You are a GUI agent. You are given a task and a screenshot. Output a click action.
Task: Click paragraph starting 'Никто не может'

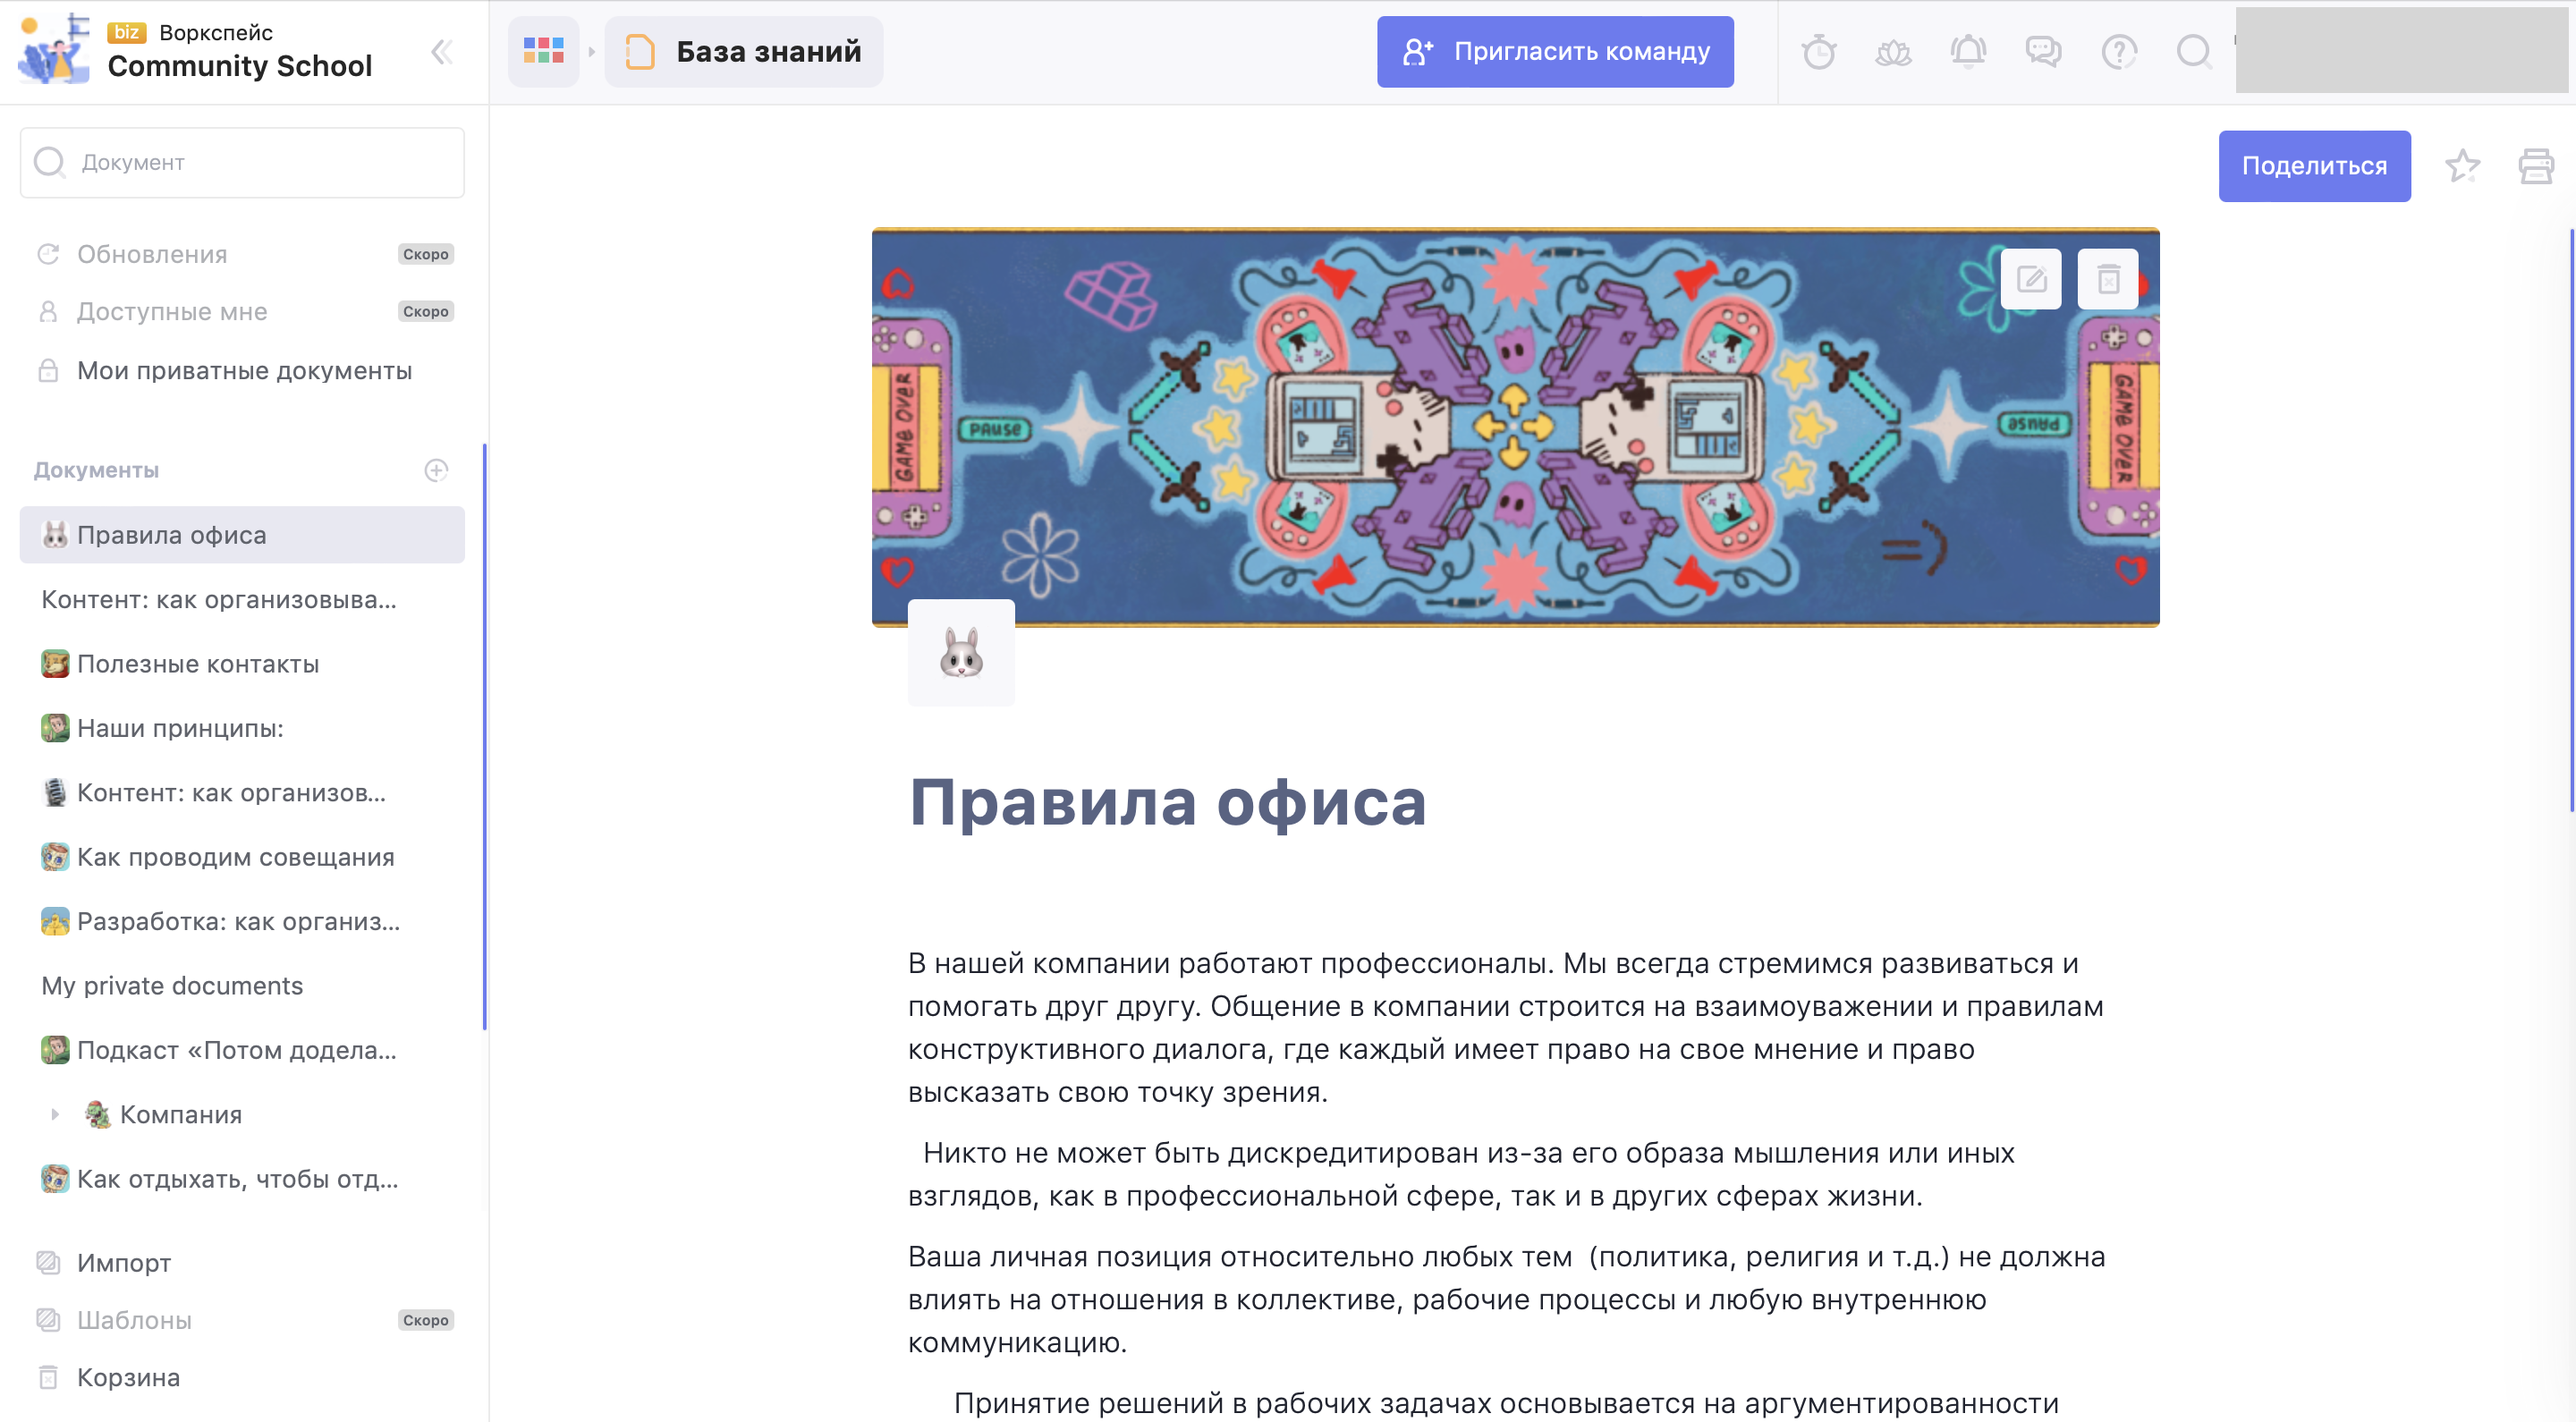(1461, 1175)
